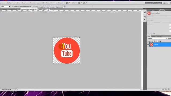Open the 3D menu
Image resolution: width=171 pixels, height=96 pixels.
click(43, 3)
